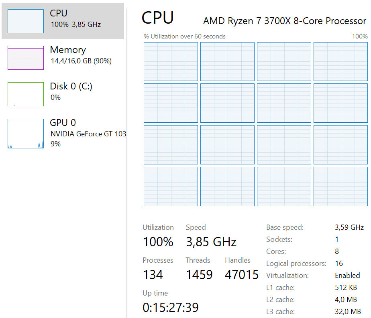Image resolution: width=371 pixels, height=318 pixels.
Task: Select the Memory usage graph thumbnail
Action: point(26,57)
